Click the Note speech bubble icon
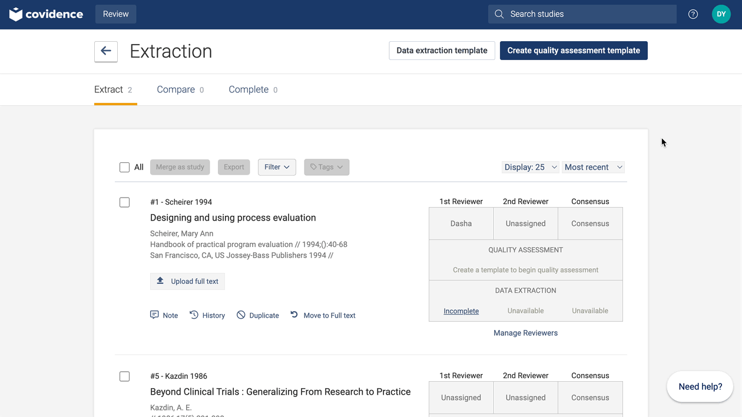This screenshot has height=417, width=742. coord(154,315)
